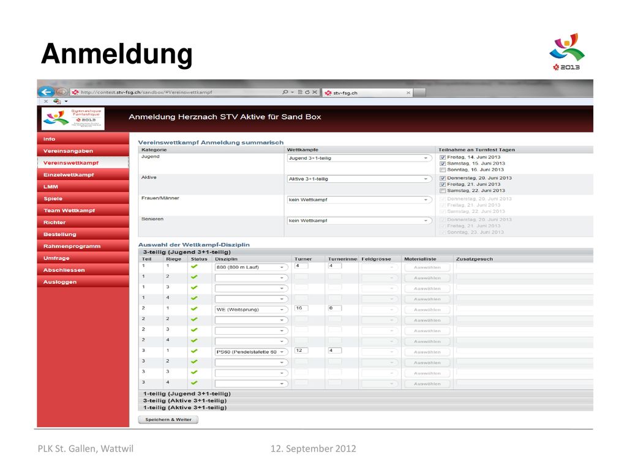The height and width of the screenshot is (470, 627).
Task: Open the Richter menu item
Action: pos(83,222)
